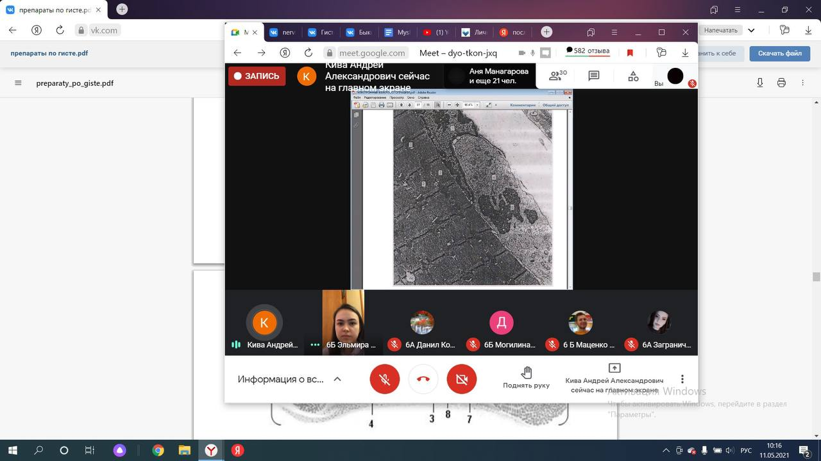Image resolution: width=821 pixels, height=461 pixels.
Task: Click the PDF page vertical scrollbar thumb
Action: point(817,277)
